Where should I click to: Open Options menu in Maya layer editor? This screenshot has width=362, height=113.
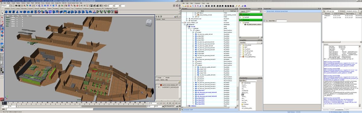(x=162, y=80)
